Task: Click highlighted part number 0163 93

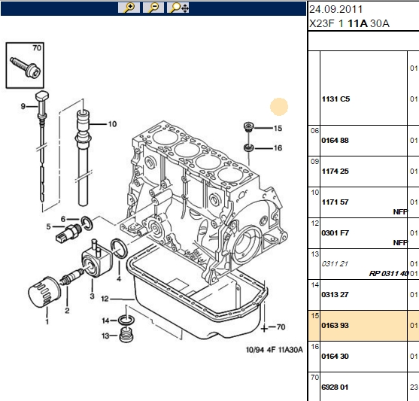Action: [335, 325]
